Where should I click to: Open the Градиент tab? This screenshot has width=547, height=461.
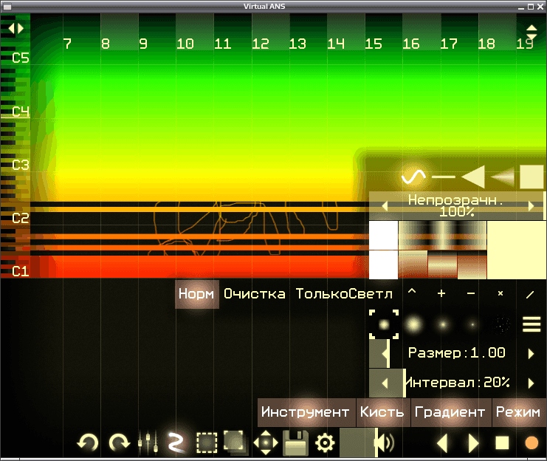[451, 412]
